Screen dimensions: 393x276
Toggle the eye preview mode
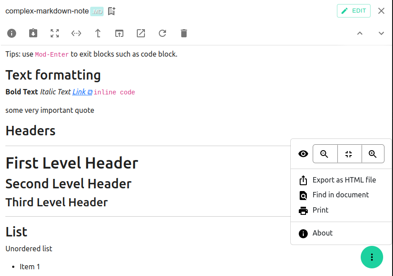303,153
